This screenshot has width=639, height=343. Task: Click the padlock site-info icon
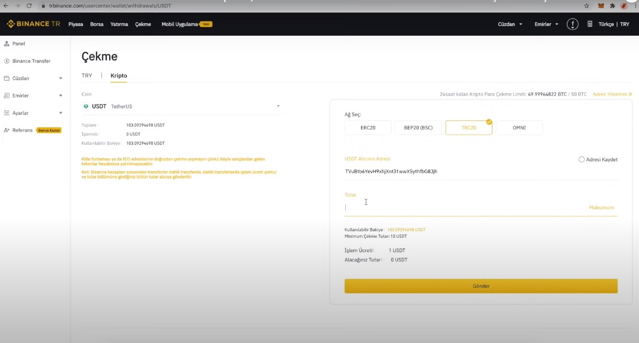coord(44,6)
